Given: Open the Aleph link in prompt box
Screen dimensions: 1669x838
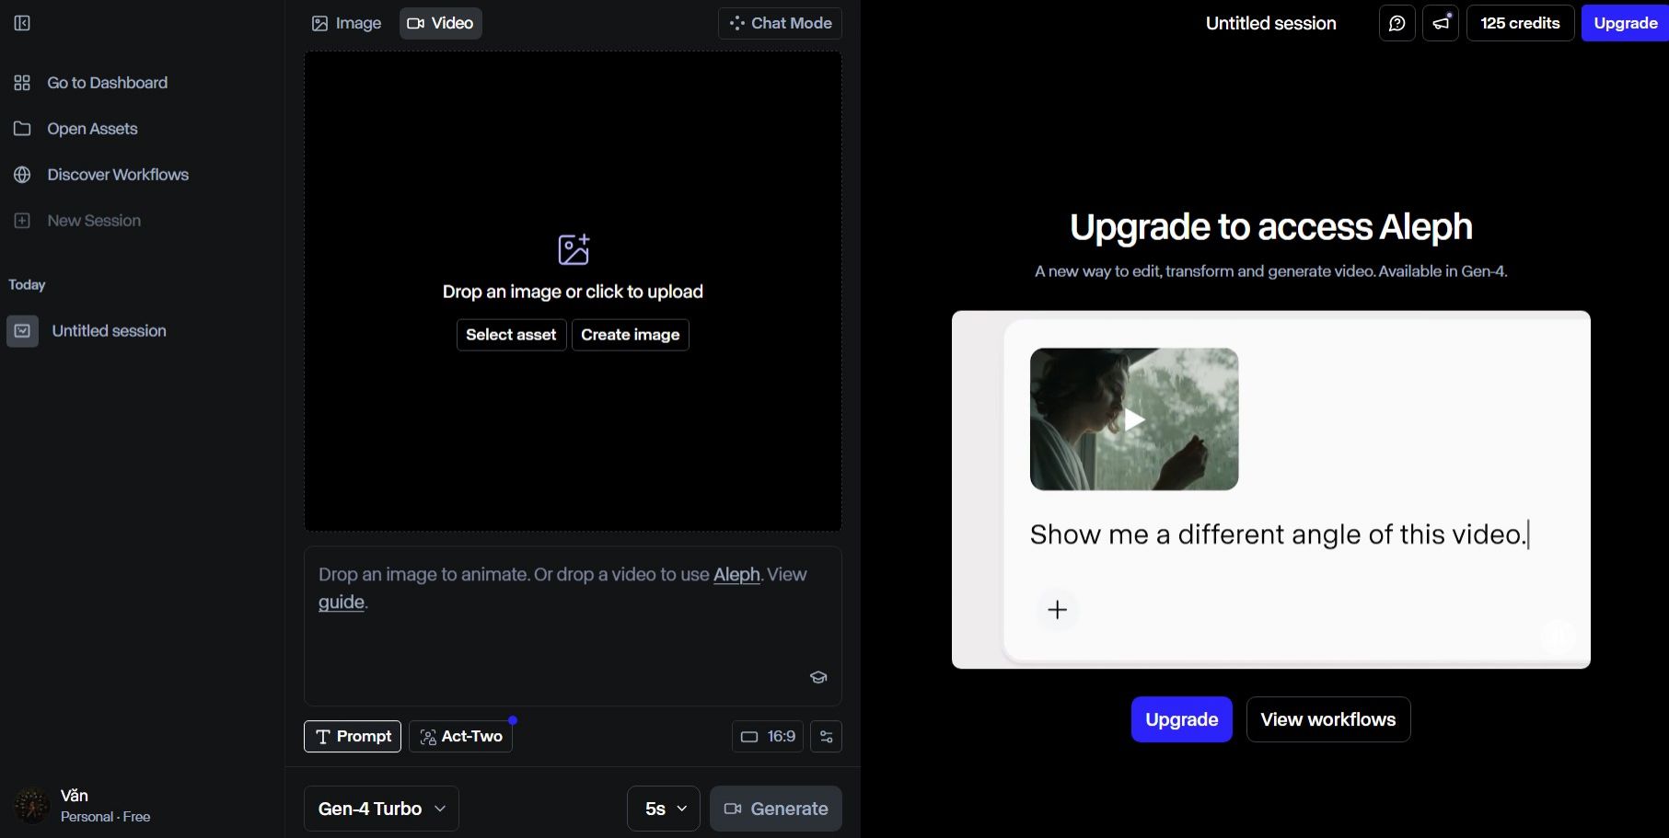Looking at the screenshot, I should click(x=736, y=575).
